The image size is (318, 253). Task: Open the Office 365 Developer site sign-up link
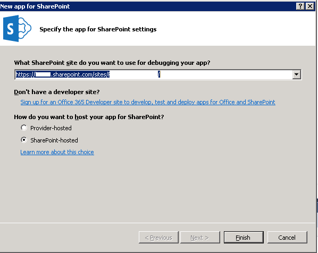pyautogui.click(x=148, y=102)
